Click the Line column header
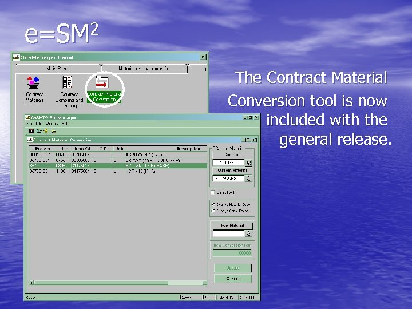Screen dimensions: 412x309 tap(64, 149)
